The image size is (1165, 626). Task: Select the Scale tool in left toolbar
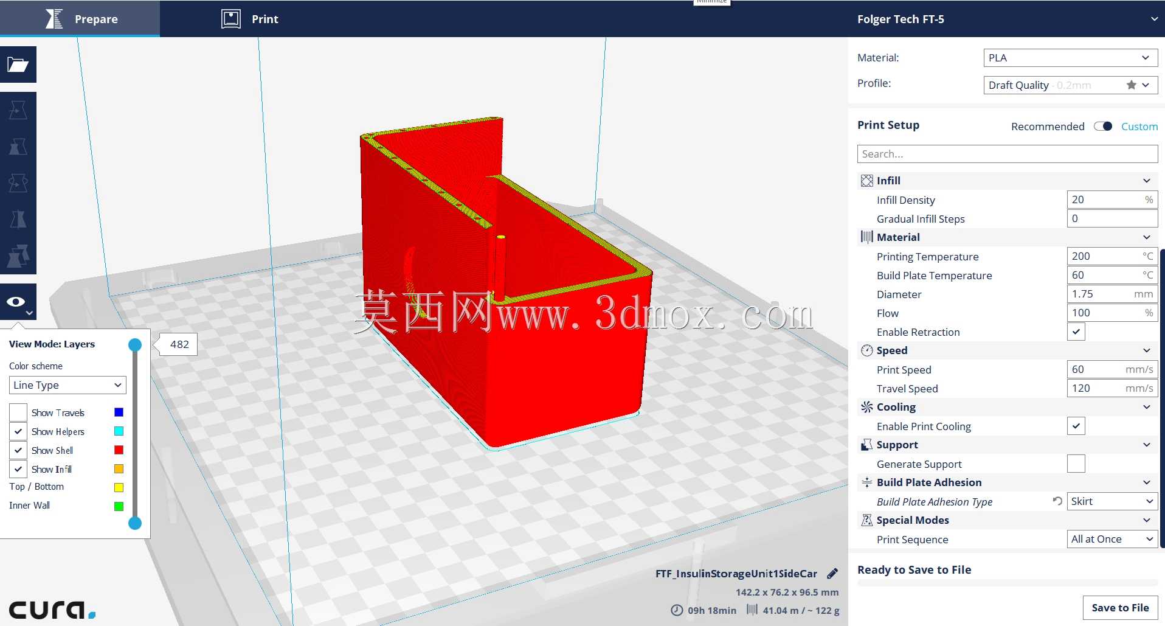18,147
